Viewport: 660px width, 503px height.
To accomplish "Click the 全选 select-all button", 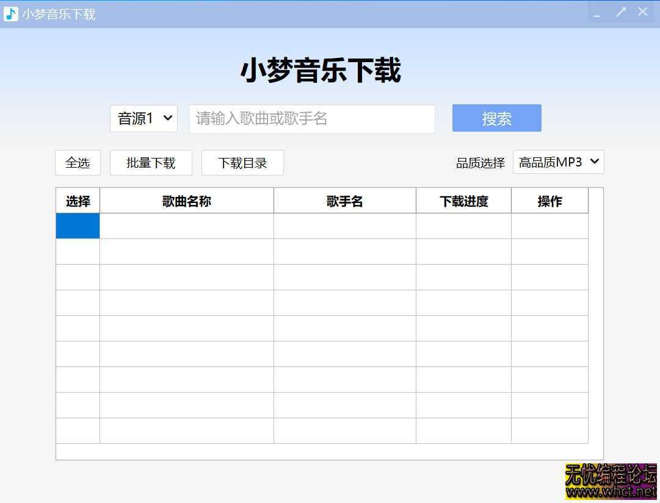I will (x=78, y=163).
